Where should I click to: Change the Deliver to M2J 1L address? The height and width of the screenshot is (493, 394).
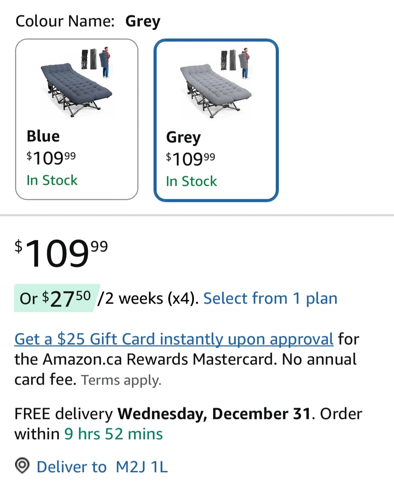point(102,467)
